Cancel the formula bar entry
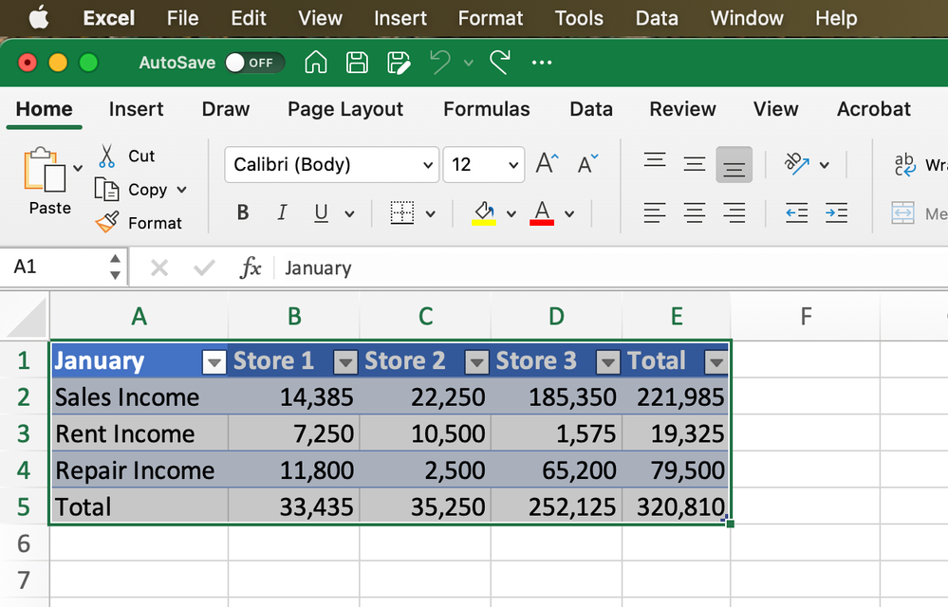The width and height of the screenshot is (948, 607). click(159, 267)
